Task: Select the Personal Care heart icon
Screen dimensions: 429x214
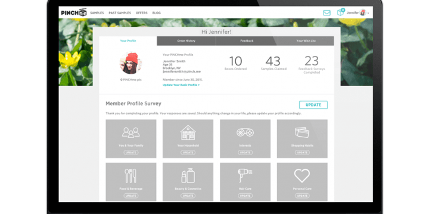Action: [302, 175]
